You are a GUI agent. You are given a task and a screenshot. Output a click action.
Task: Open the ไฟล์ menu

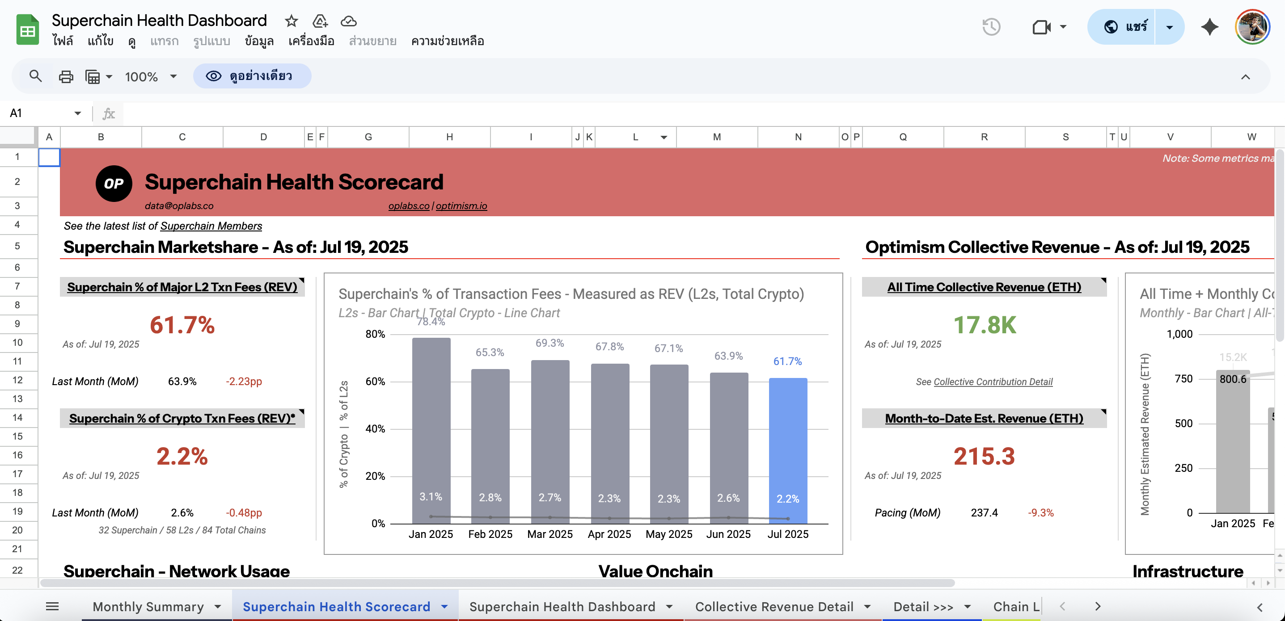[x=62, y=41]
